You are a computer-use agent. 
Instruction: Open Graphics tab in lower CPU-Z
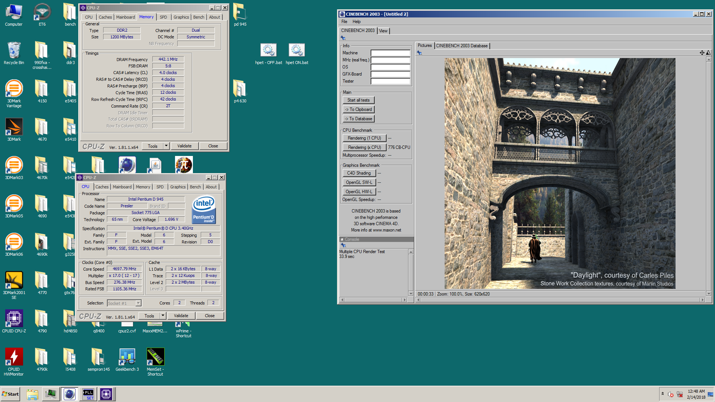click(178, 187)
